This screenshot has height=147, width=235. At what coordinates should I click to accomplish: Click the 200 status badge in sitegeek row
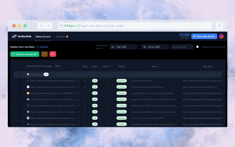click(x=95, y=118)
